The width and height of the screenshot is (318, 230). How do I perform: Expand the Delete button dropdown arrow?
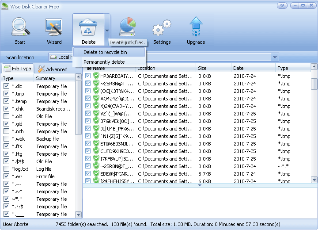[107, 31]
